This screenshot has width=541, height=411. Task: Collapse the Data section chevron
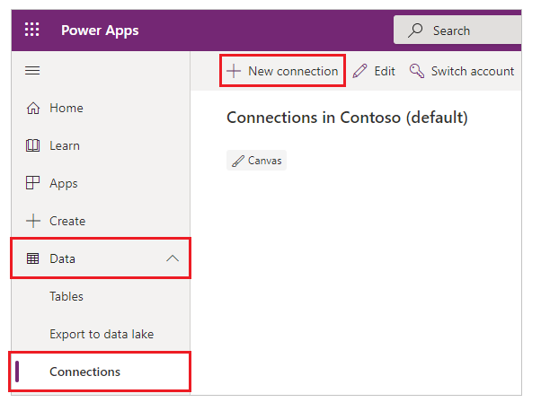[173, 258]
